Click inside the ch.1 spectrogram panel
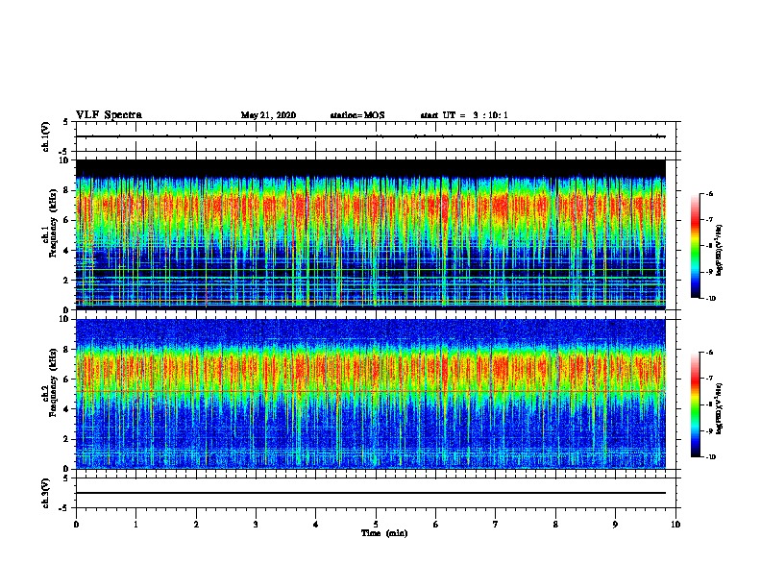 tap(370, 234)
